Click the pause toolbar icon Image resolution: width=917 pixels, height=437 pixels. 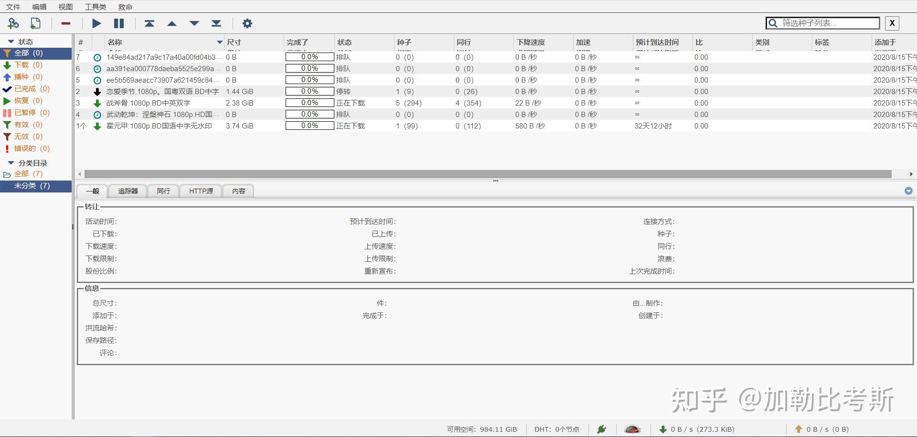[x=119, y=23]
